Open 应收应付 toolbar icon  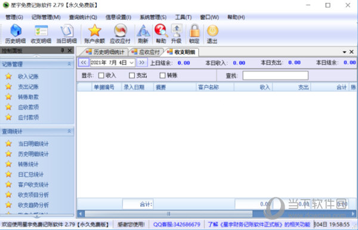coord(120,33)
